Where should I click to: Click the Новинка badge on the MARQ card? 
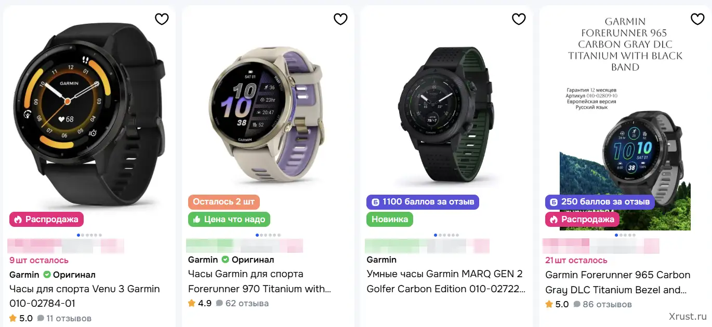(x=390, y=219)
